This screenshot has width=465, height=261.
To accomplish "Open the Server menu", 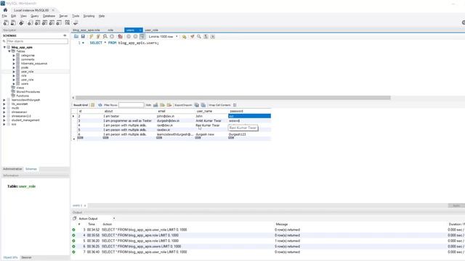I will pos(63,16).
